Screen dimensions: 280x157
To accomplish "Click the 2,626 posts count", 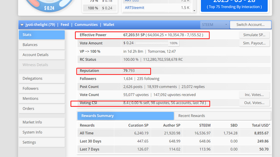I will click(x=133, y=87).
